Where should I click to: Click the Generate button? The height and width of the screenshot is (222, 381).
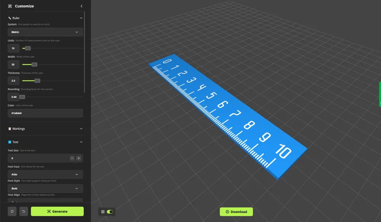(x=57, y=211)
